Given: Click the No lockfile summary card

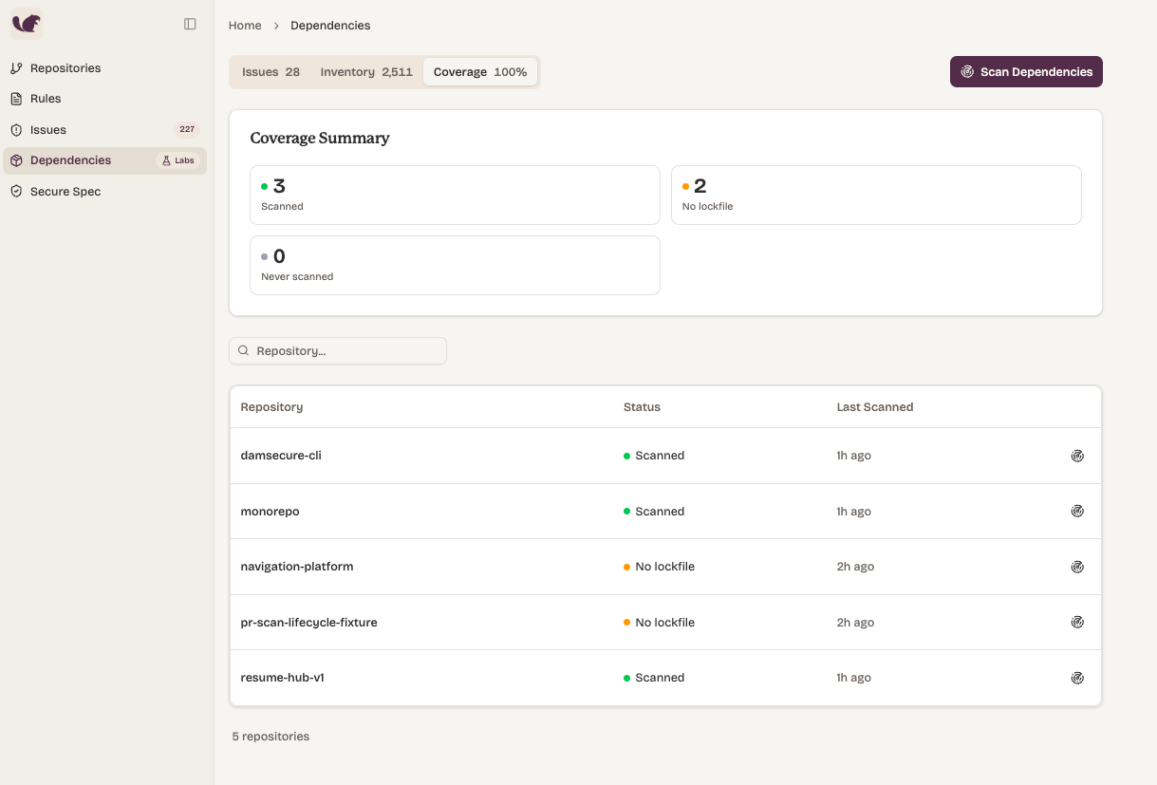Looking at the screenshot, I should click(x=876, y=195).
